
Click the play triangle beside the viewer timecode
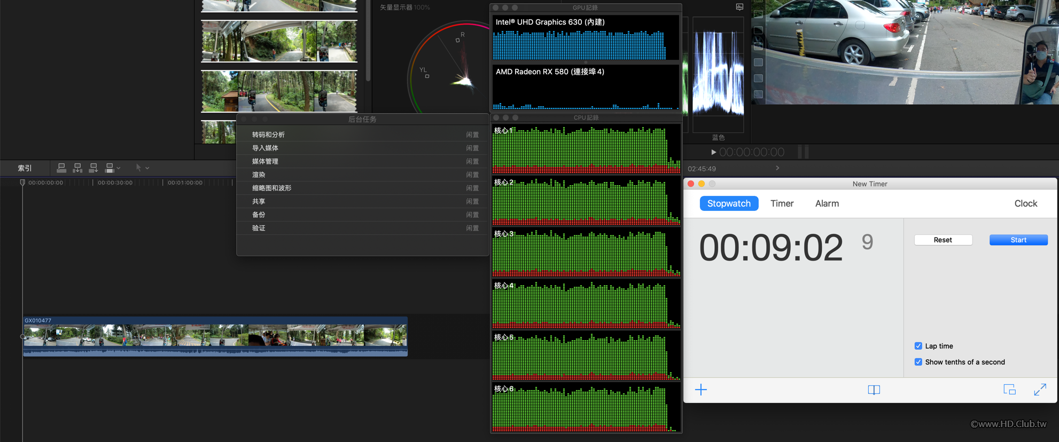(713, 152)
